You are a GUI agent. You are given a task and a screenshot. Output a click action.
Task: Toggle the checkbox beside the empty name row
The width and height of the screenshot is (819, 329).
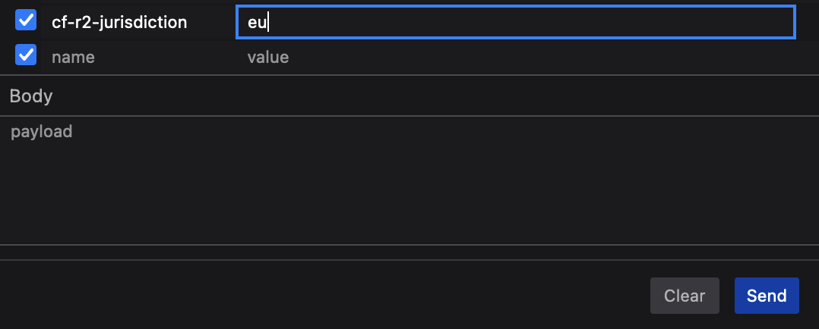click(26, 56)
